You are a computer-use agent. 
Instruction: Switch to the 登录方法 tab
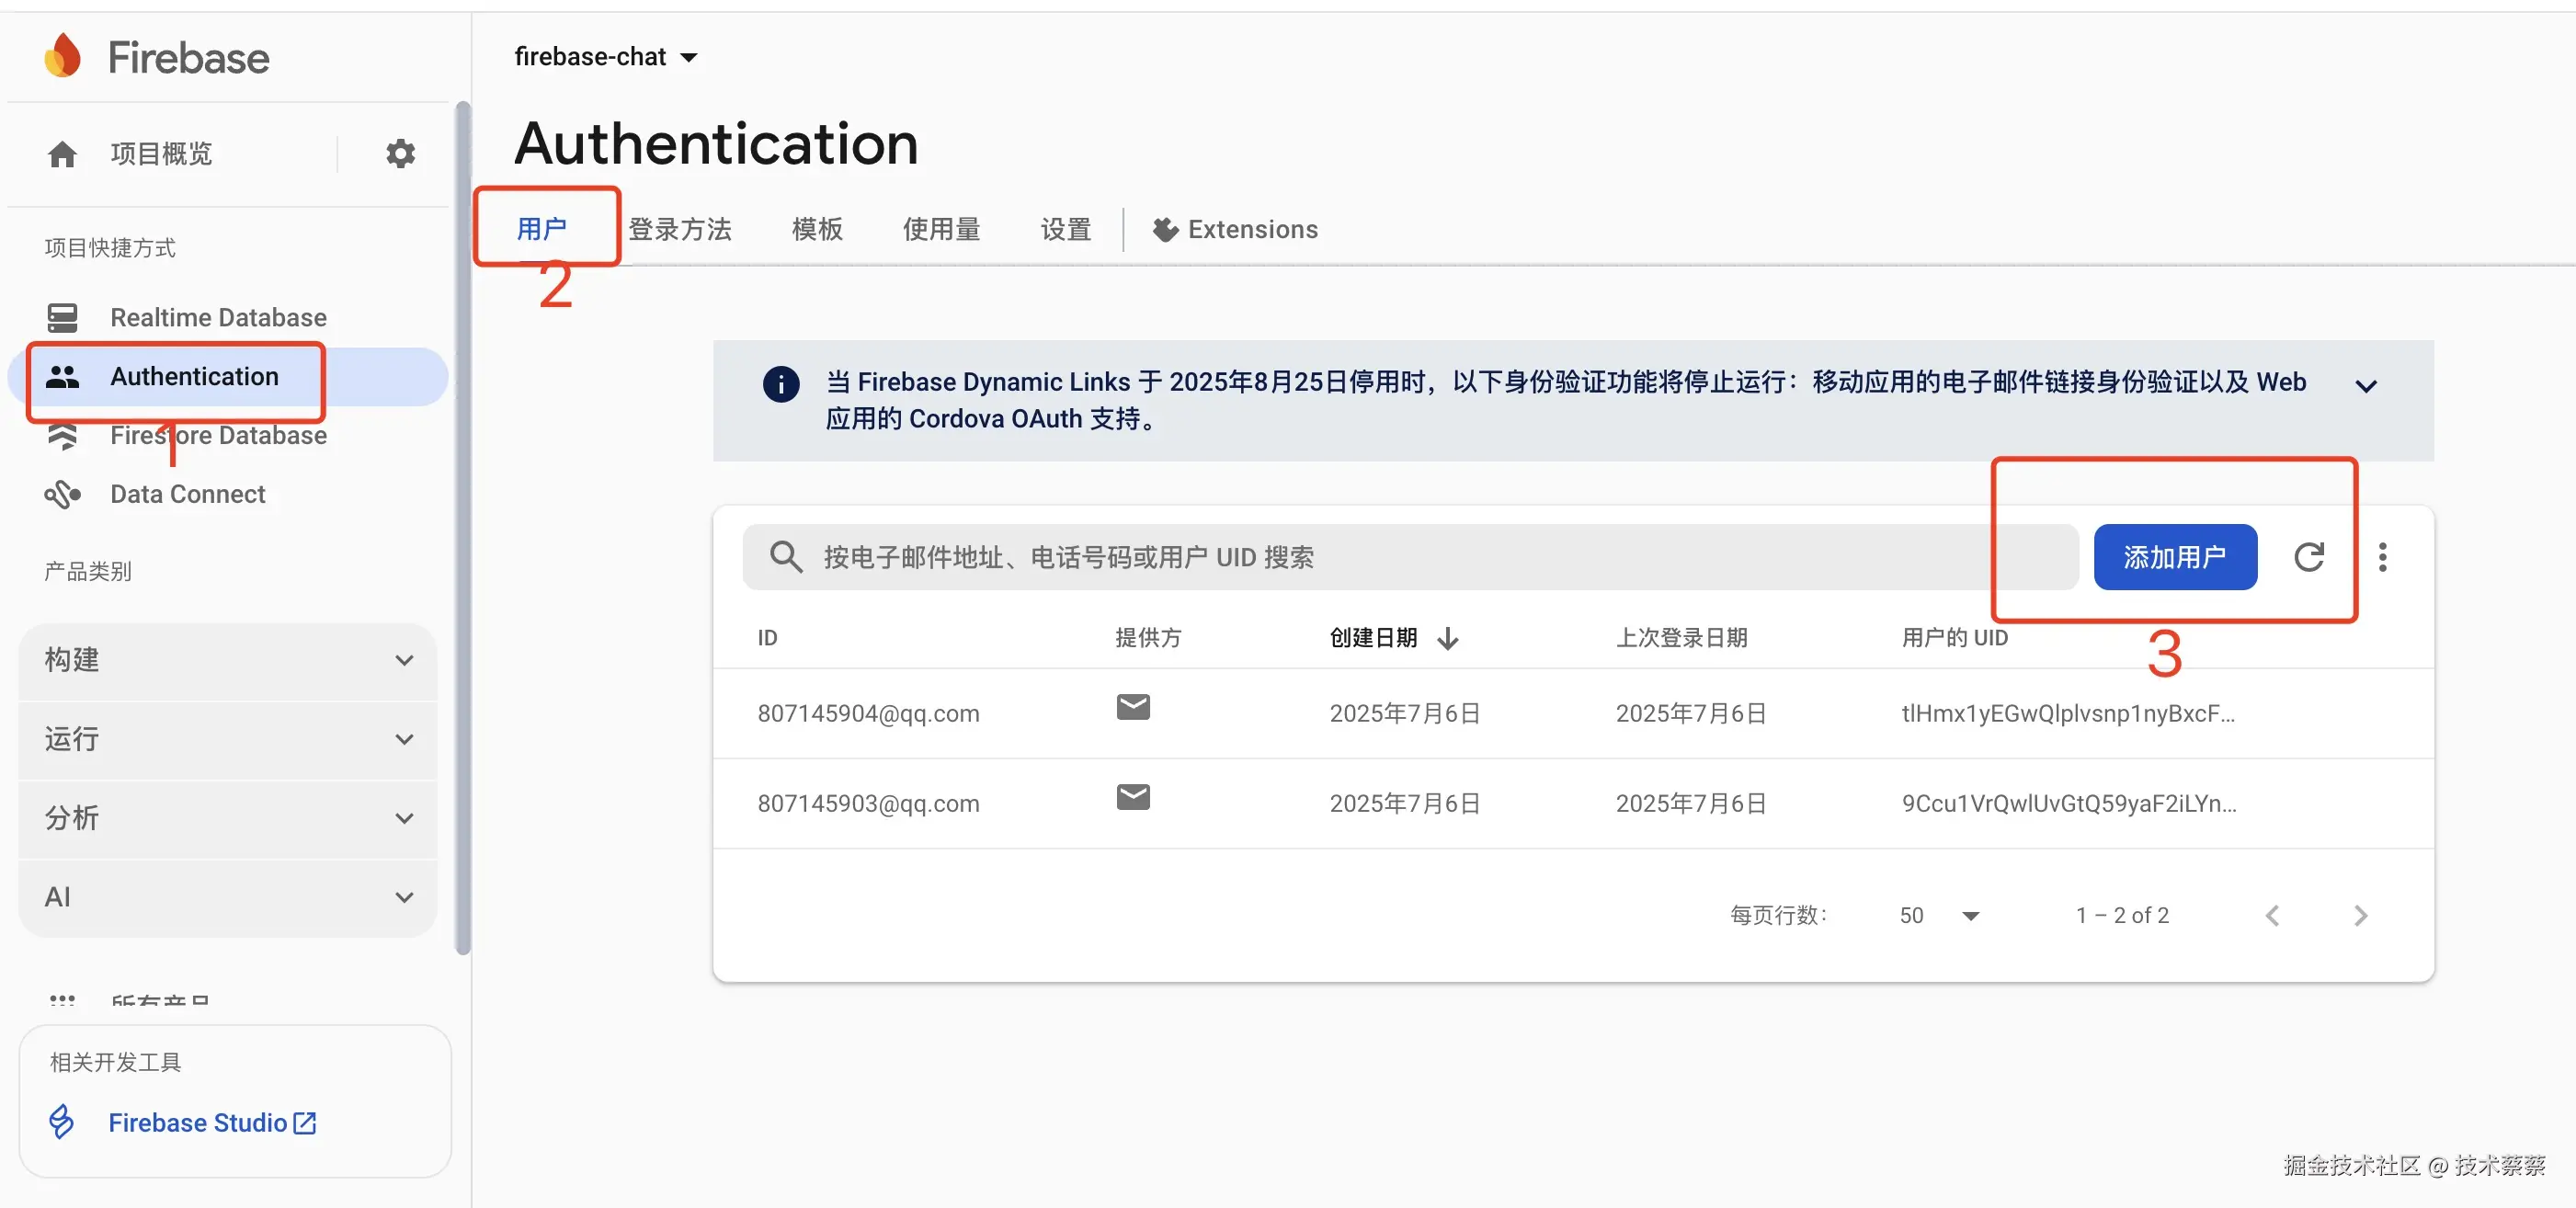pos(680,229)
